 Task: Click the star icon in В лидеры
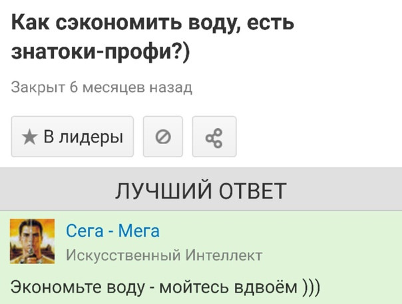(30, 137)
